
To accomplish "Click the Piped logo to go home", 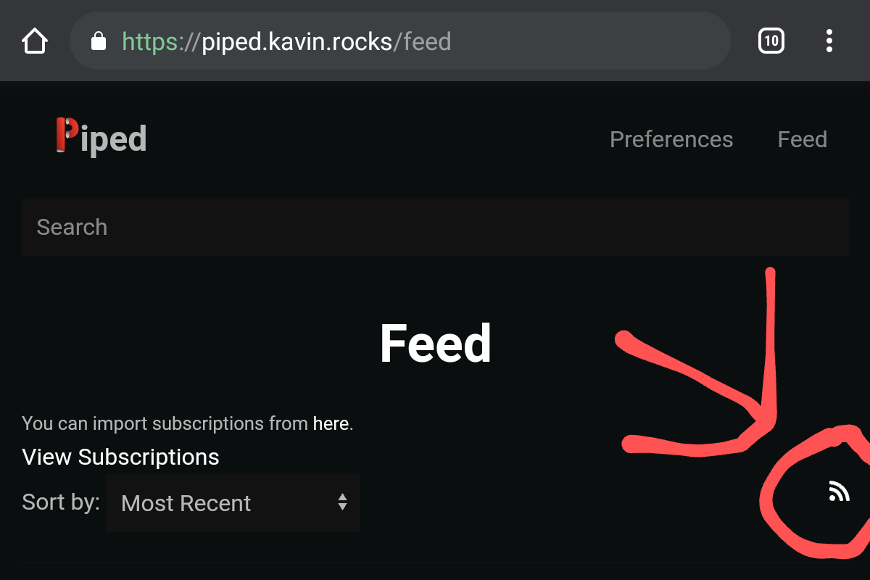I will click(101, 136).
